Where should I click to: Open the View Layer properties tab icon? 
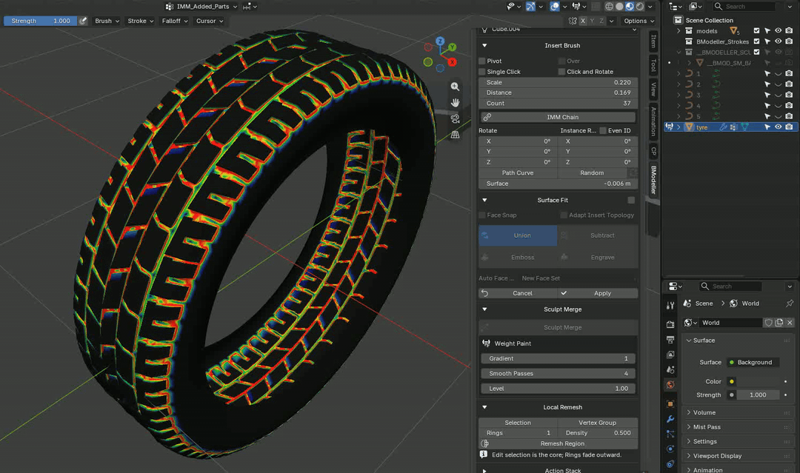pos(670,355)
